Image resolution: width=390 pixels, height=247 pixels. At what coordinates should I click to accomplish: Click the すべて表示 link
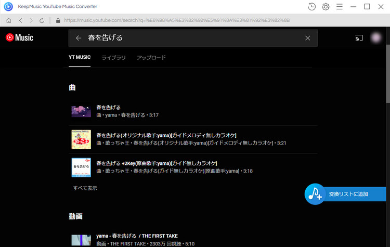click(85, 188)
